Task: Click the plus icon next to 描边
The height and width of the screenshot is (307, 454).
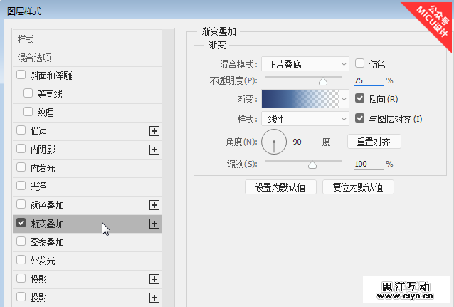Action: (154, 131)
